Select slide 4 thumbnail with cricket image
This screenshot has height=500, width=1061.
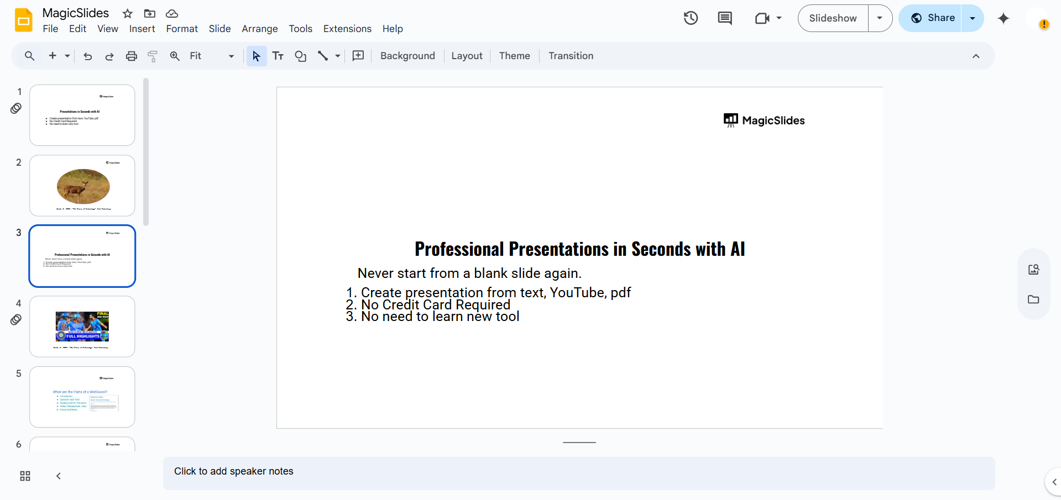tap(82, 327)
